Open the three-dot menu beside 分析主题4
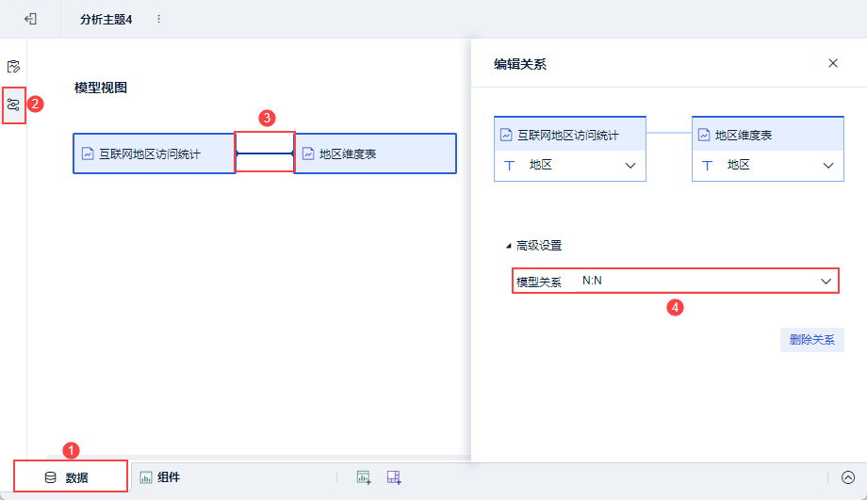 coord(158,19)
